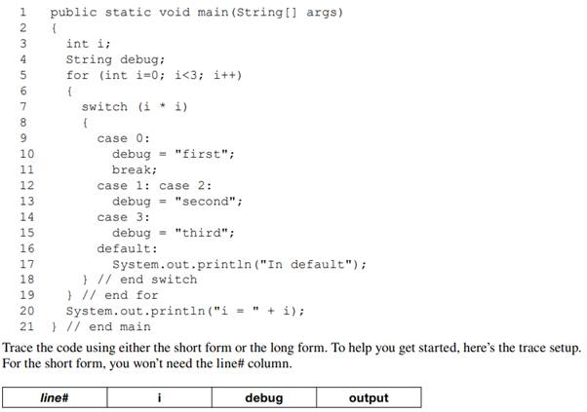Click the println "In default" statement

click(x=239, y=264)
